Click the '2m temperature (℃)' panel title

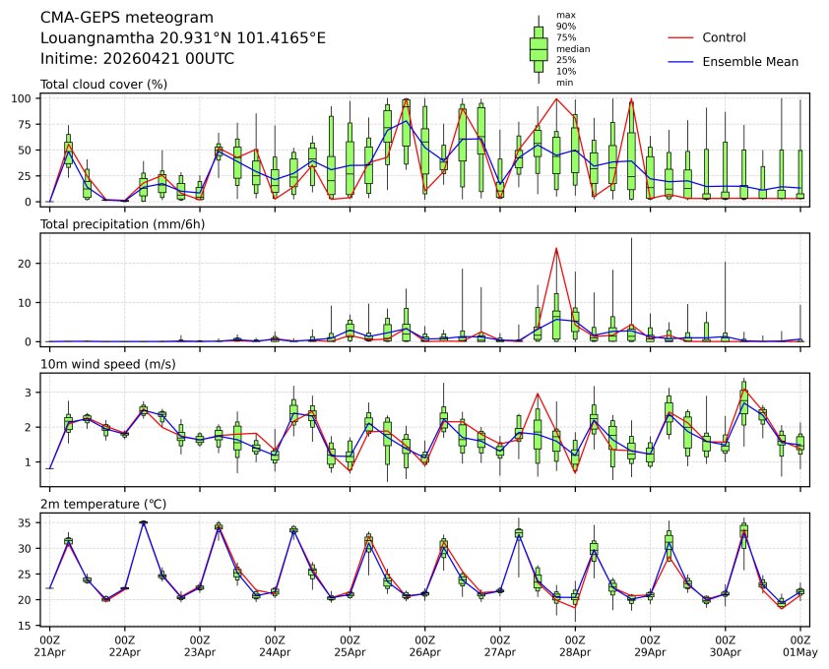[x=103, y=504]
